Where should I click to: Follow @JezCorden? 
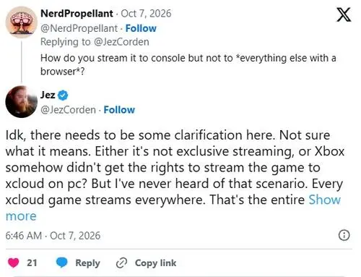[119, 110]
